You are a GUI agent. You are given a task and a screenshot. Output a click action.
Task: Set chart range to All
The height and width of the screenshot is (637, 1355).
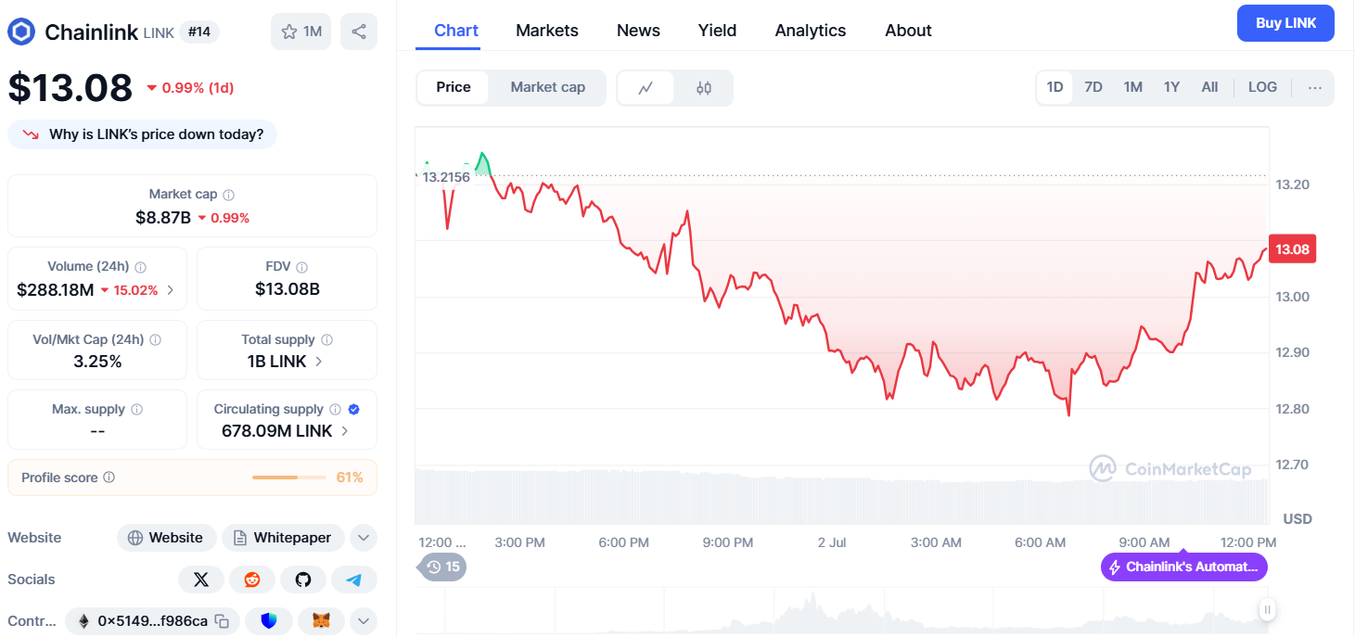1209,87
